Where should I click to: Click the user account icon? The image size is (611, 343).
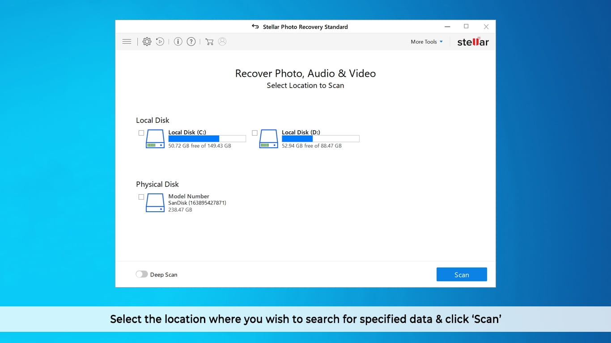[222, 42]
